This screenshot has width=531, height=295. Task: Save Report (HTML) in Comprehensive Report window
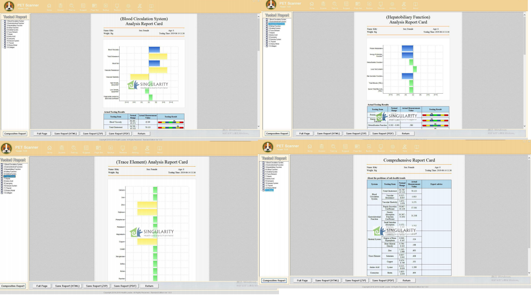tap(327, 281)
